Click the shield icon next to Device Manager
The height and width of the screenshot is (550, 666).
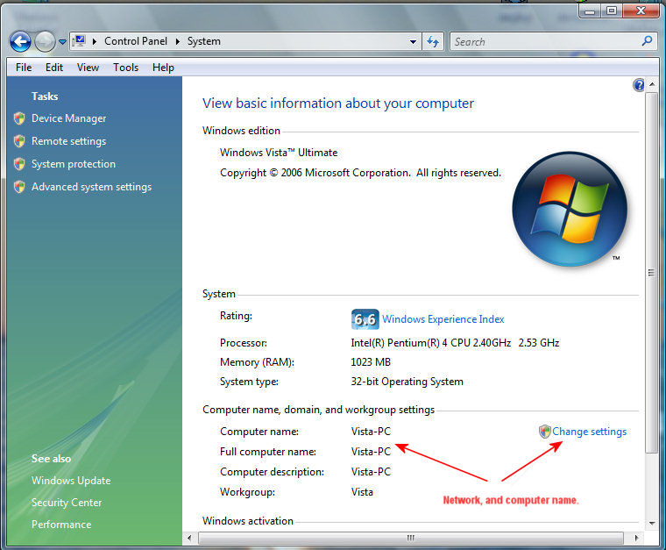[x=19, y=118]
